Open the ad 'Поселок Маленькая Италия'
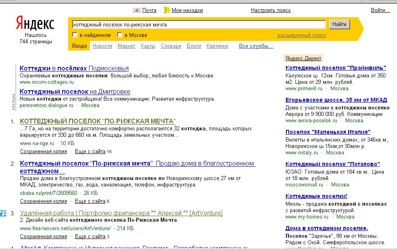 328,132
